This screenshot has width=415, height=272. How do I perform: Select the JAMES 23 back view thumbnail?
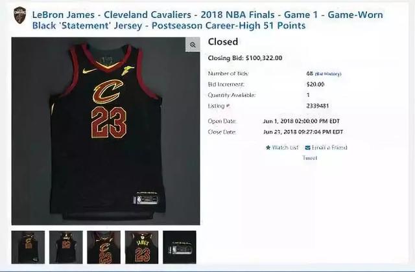(141, 247)
